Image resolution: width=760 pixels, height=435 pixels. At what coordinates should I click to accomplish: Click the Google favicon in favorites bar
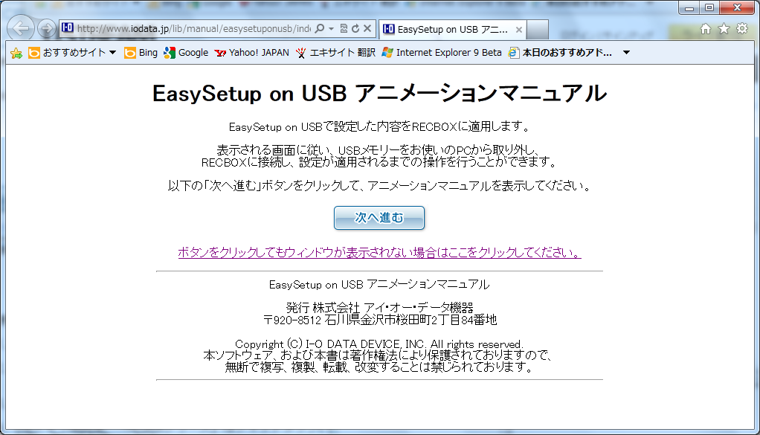click(169, 53)
